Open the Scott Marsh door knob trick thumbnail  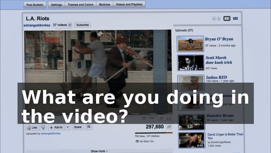pos(191,63)
